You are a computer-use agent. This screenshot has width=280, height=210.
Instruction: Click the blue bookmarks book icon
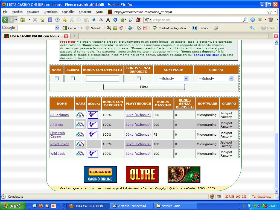(50, 20)
